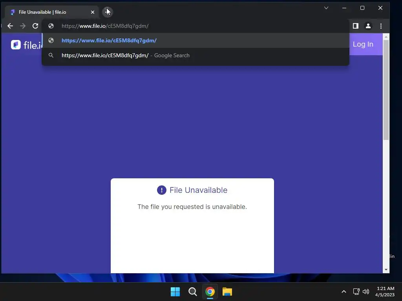
Task: Click the page scrollbar thumb
Action: (x=386, y=90)
